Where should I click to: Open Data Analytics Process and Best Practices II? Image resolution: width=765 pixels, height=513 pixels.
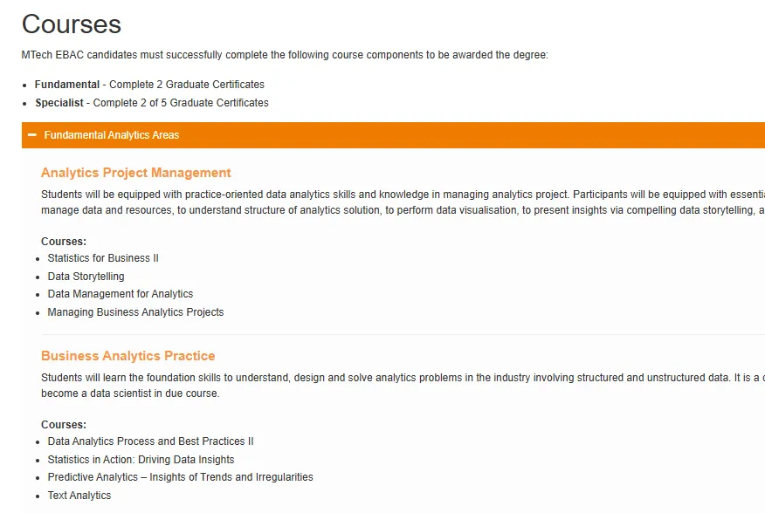151,441
